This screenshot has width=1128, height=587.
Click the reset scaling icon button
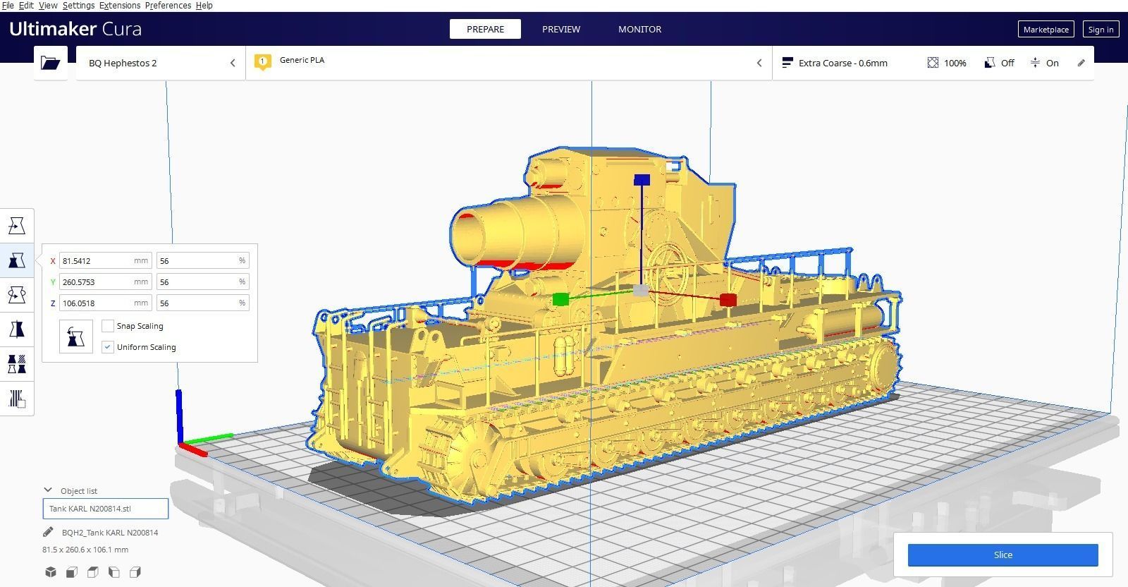[76, 337]
